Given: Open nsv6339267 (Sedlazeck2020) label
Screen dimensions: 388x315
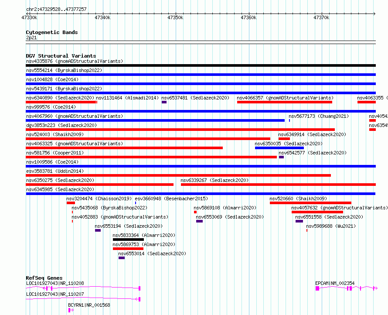Looking at the screenshot, I should pos(214,180).
